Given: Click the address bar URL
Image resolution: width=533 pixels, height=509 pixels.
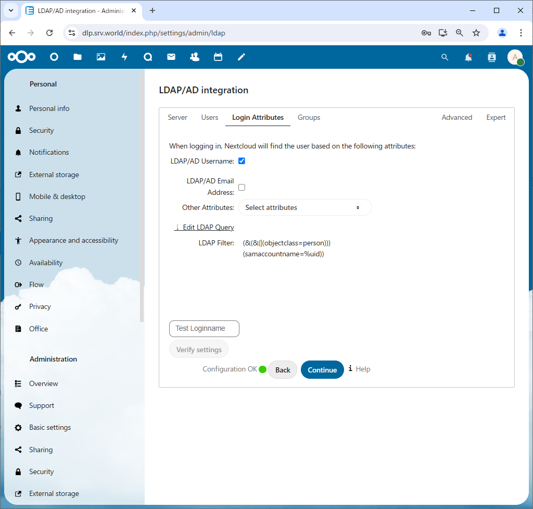Looking at the screenshot, I should pyautogui.click(x=154, y=33).
